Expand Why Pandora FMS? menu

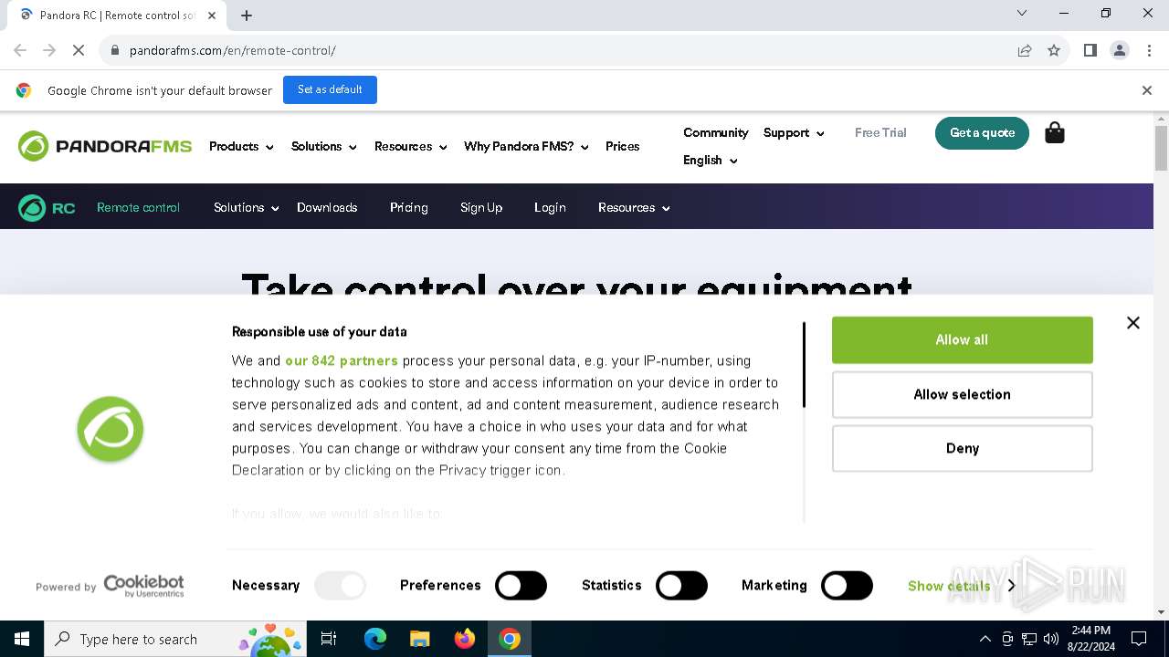click(526, 146)
